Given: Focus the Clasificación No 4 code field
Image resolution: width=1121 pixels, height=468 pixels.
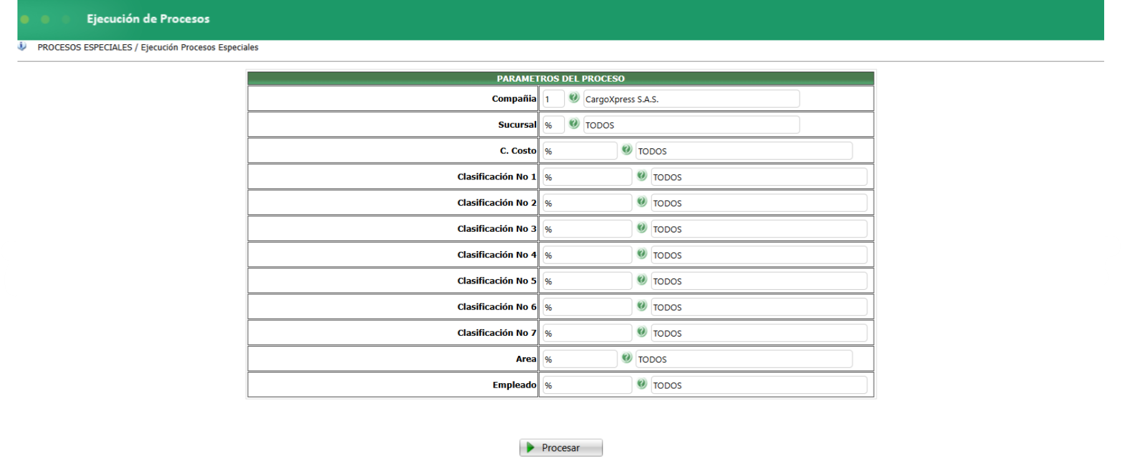Looking at the screenshot, I should point(587,255).
